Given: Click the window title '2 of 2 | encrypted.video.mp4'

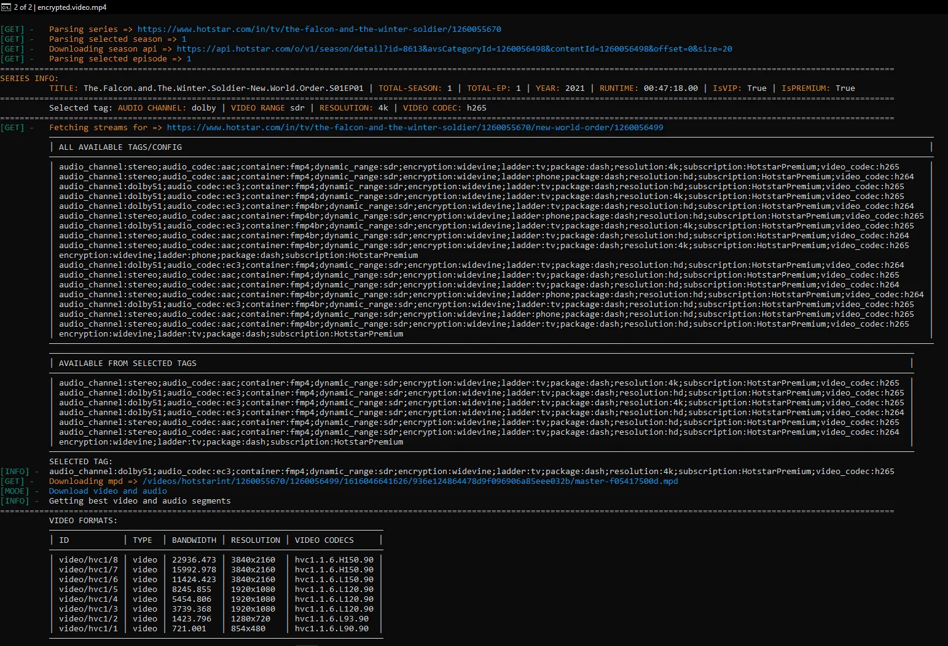Looking at the screenshot, I should 60,7.
